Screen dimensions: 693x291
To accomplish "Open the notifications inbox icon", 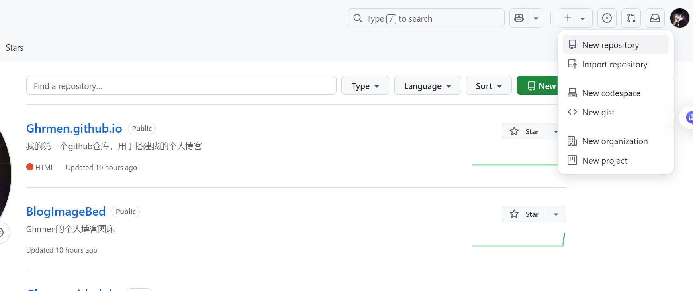I will (655, 18).
